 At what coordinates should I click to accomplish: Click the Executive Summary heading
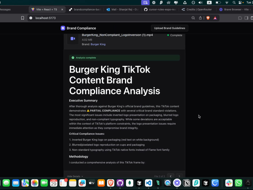83,100
